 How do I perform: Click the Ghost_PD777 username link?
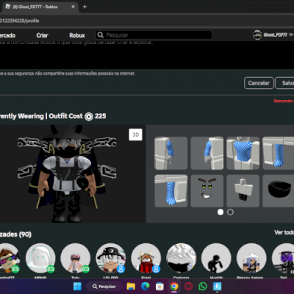coord(275,35)
